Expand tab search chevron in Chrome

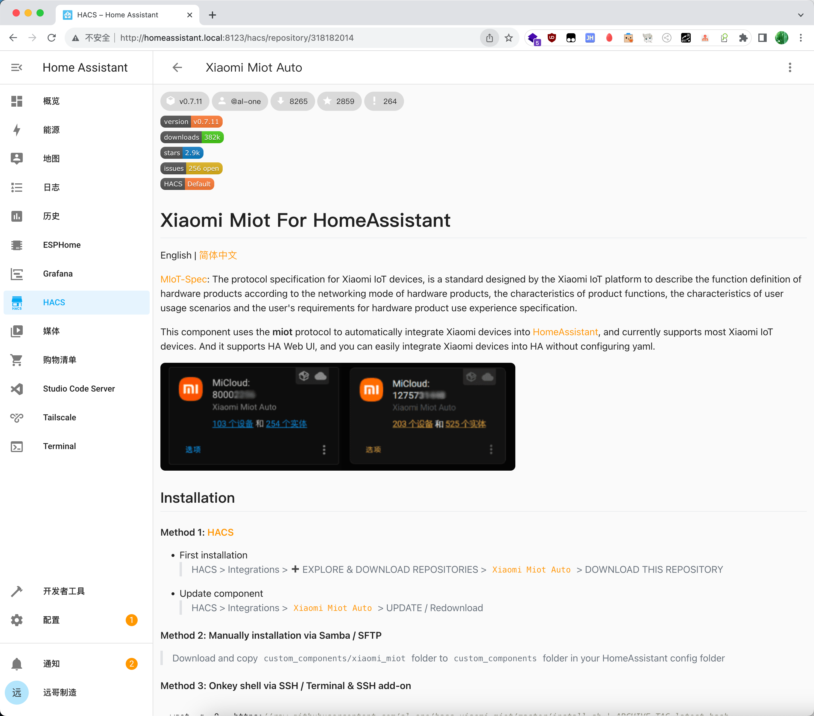click(801, 15)
